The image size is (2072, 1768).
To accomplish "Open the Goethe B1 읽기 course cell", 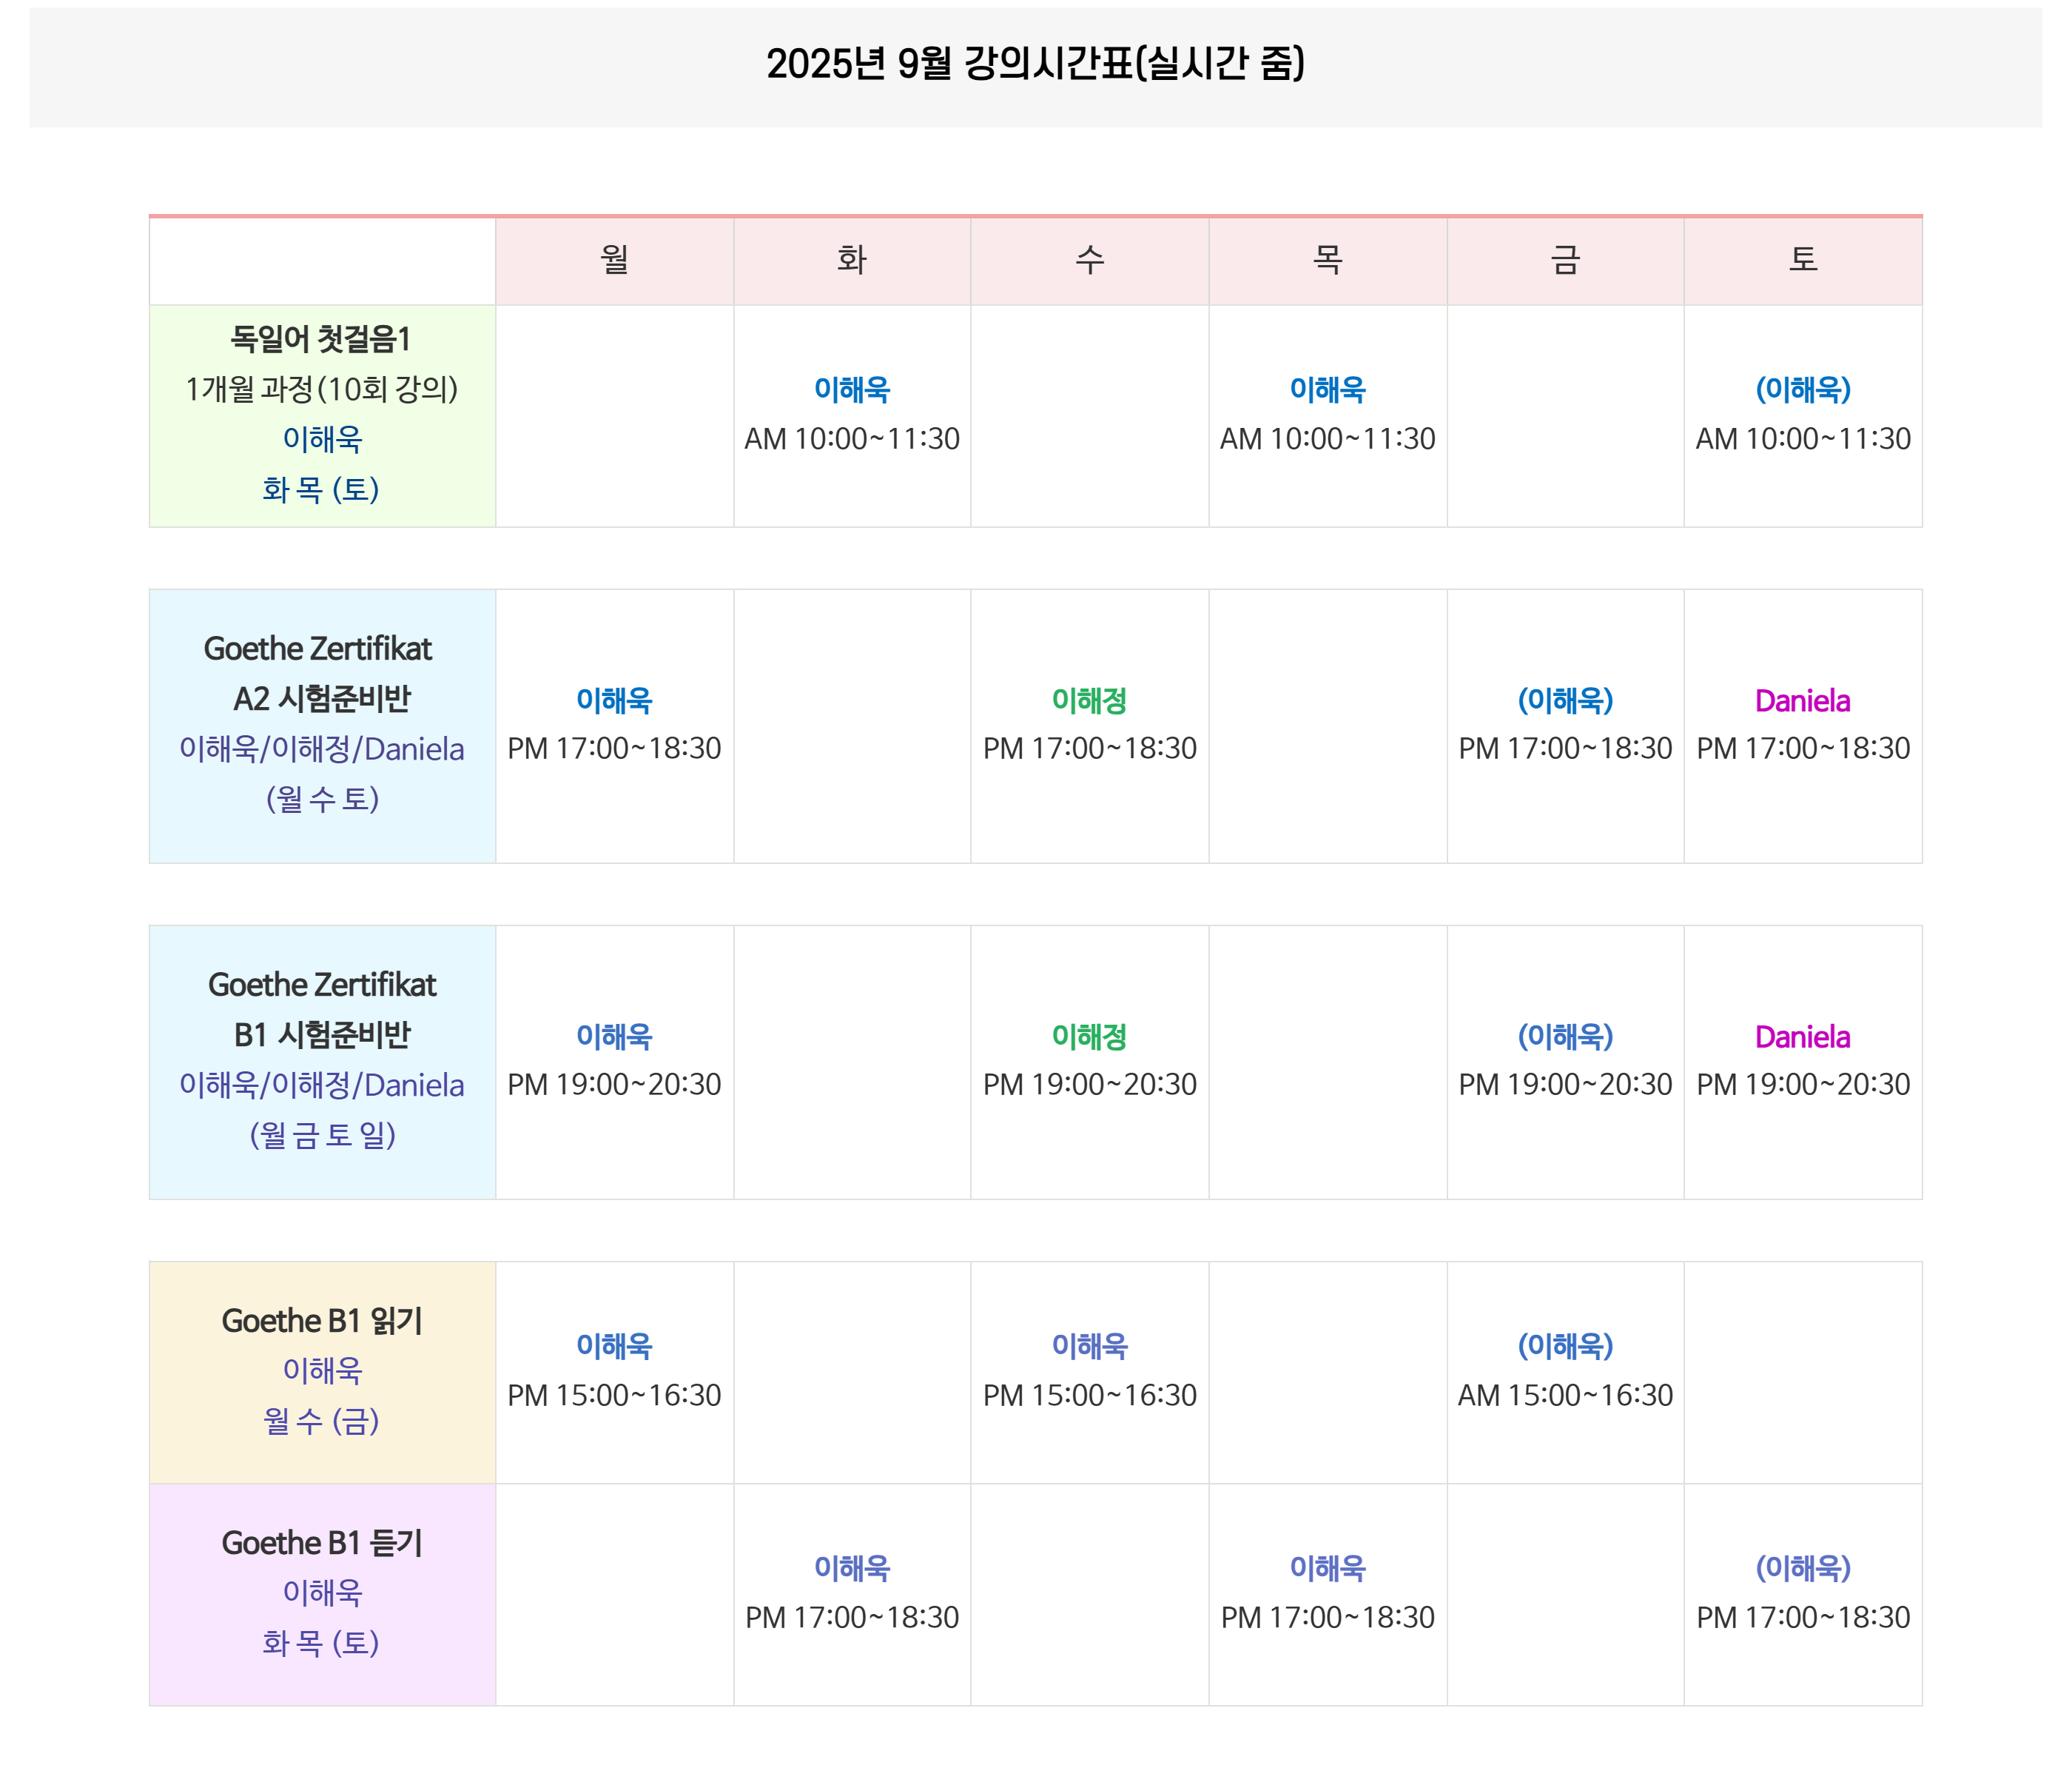I will pyautogui.click(x=322, y=1372).
